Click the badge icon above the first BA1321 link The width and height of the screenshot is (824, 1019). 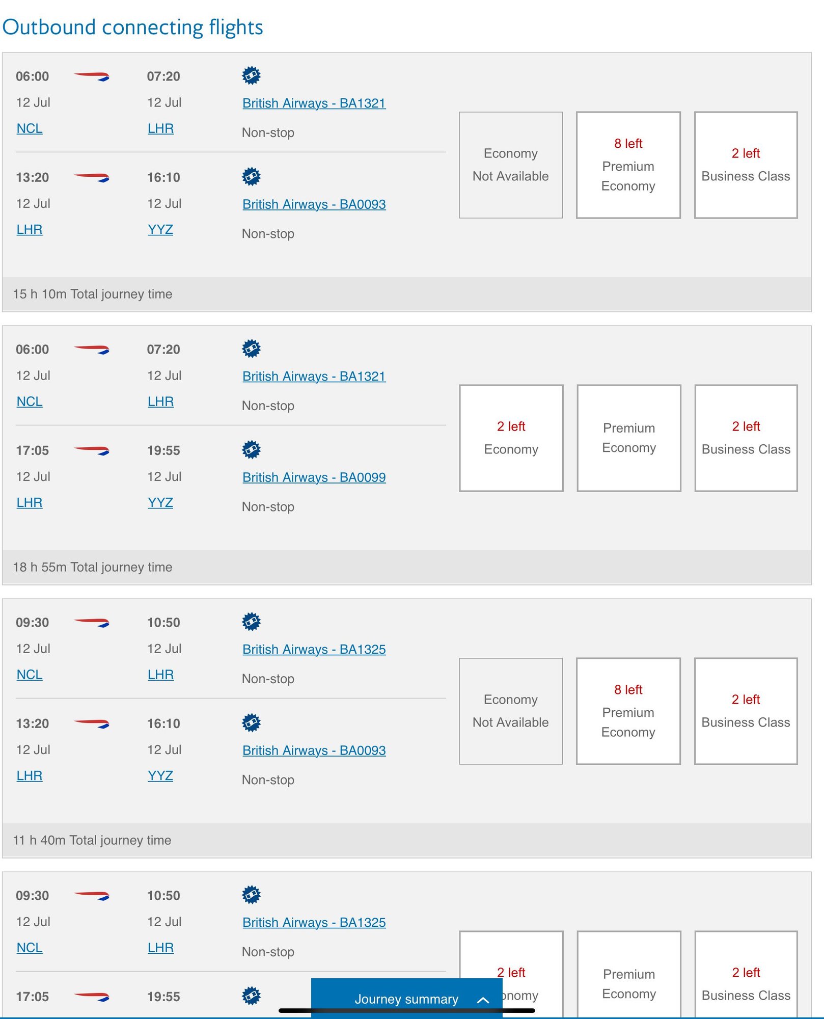[x=251, y=75]
